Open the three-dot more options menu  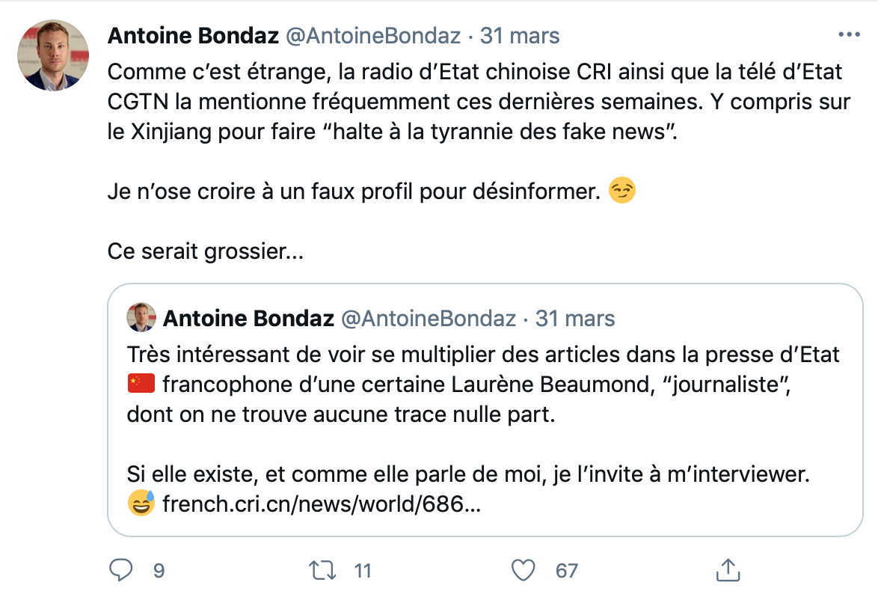[849, 35]
